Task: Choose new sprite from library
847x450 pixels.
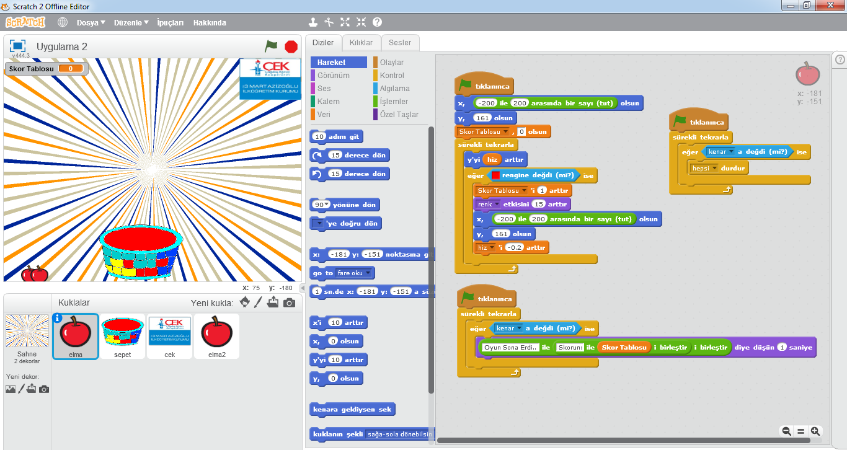Action: coord(246,302)
